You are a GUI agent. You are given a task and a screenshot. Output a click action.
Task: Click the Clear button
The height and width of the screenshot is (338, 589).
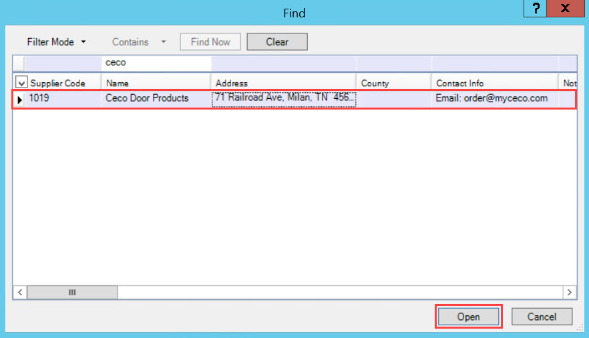click(277, 41)
